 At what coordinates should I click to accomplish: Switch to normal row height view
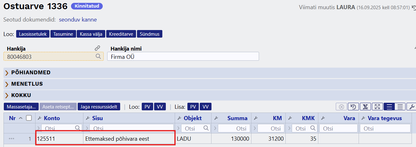389,107
